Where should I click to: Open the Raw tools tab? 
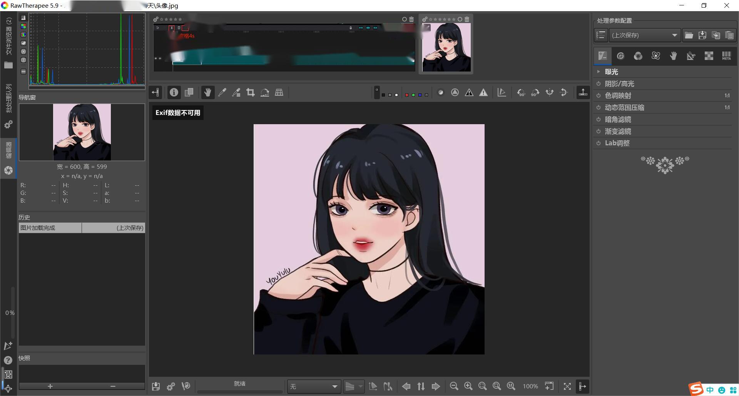tap(709, 56)
